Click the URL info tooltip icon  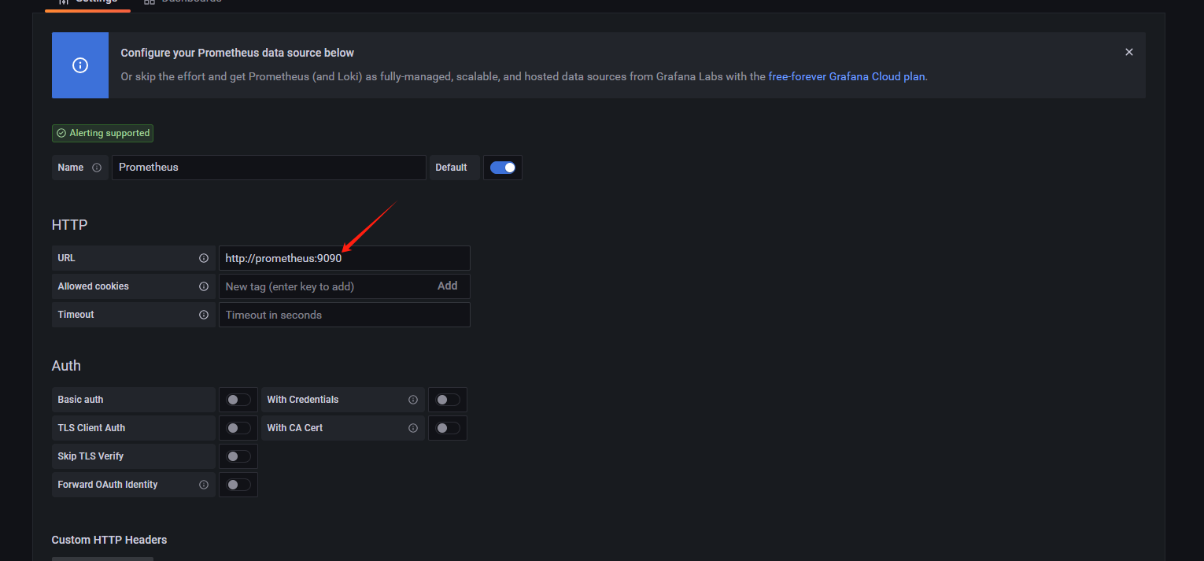pyautogui.click(x=204, y=258)
